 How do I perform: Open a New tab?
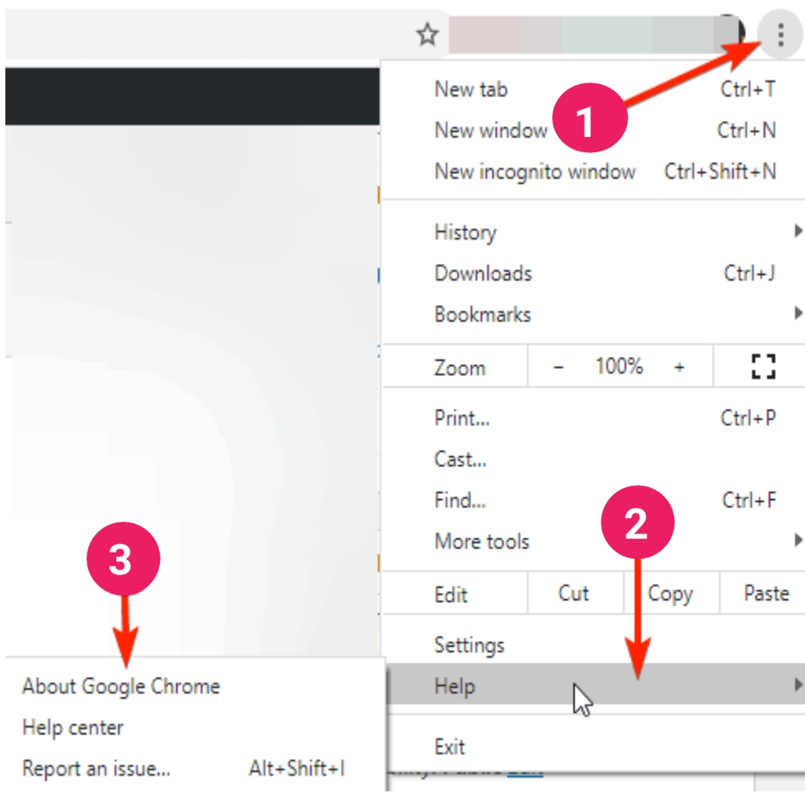[x=471, y=89]
